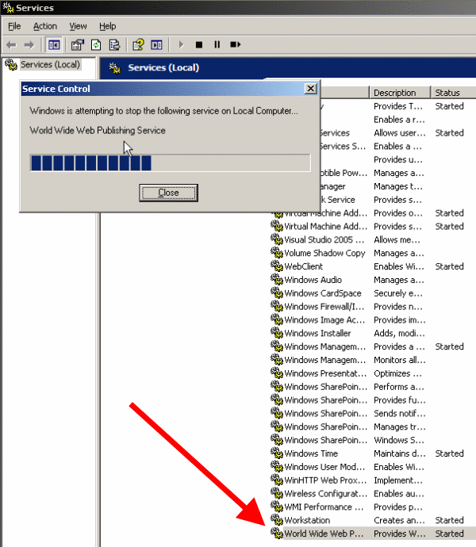Toggle the Action Pane toolbar icon

[156, 44]
